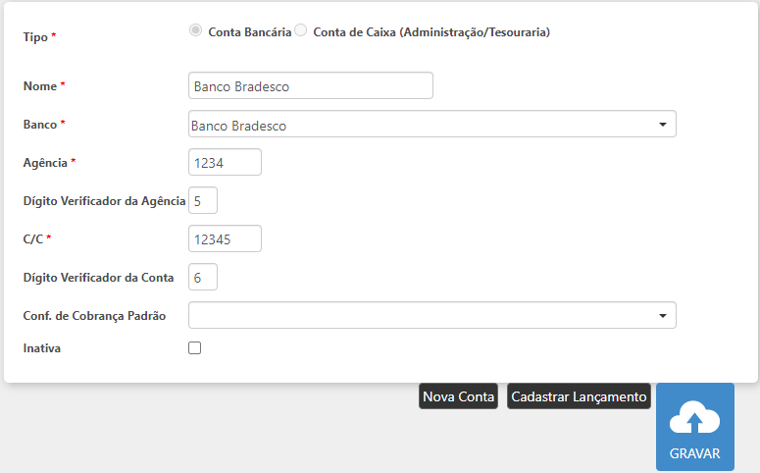The image size is (760, 473).
Task: Click into the Agência number field
Action: click(225, 162)
